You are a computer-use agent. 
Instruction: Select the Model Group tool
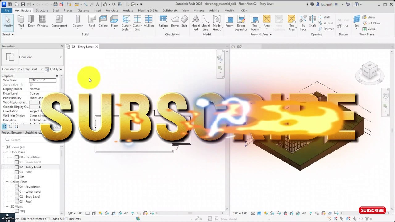[x=217, y=23]
